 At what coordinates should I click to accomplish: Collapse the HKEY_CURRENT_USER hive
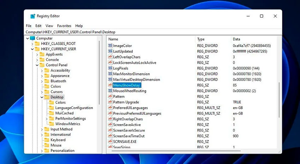pos(32,49)
